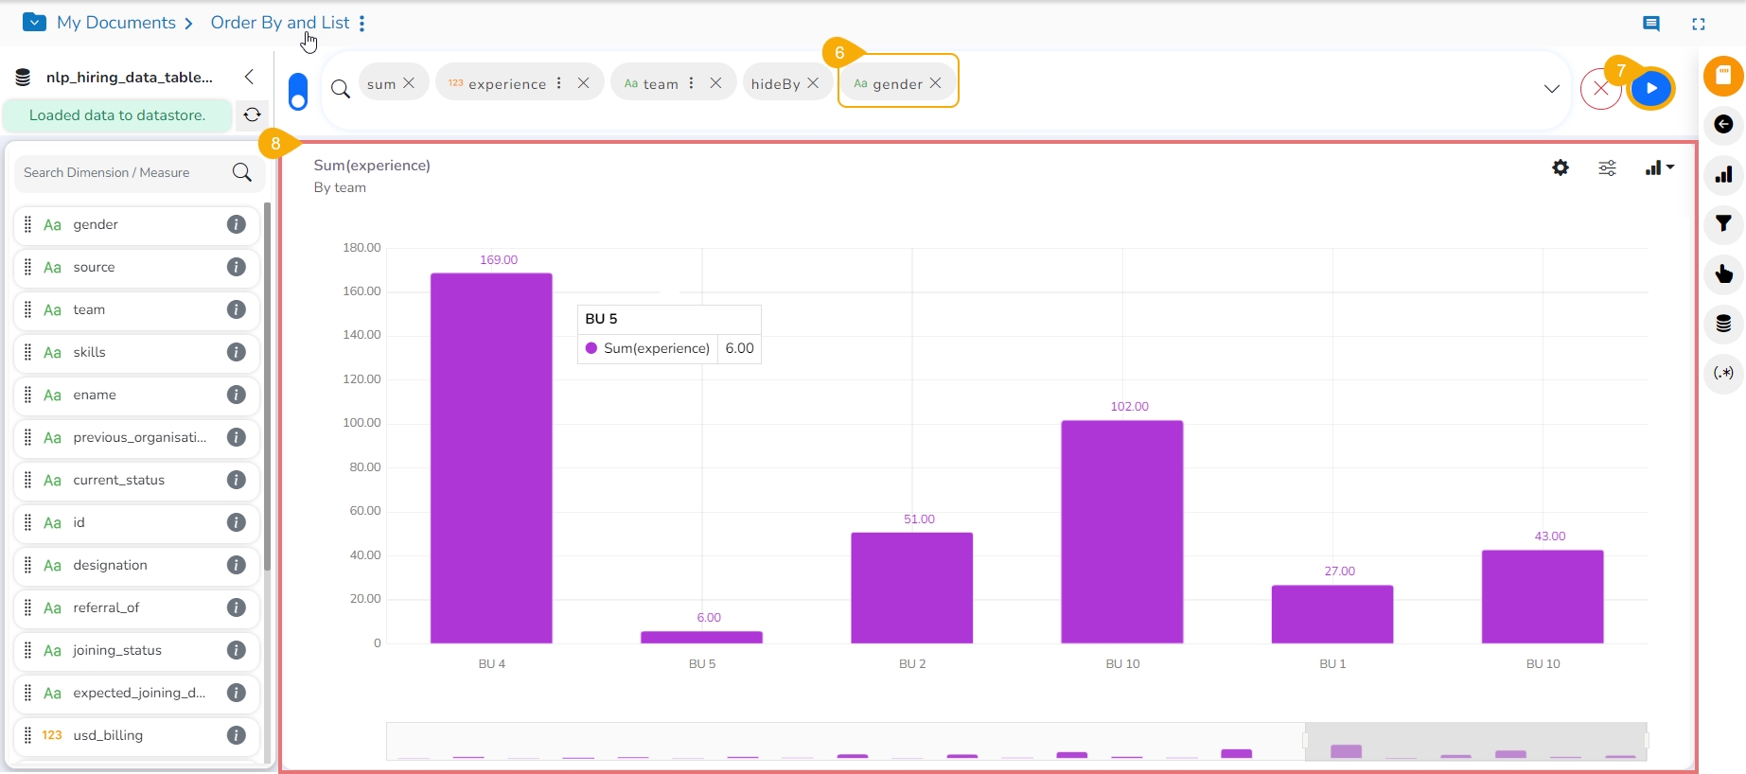Open the Order By and List options menu
The width and height of the screenshot is (1746, 774).
point(362,24)
